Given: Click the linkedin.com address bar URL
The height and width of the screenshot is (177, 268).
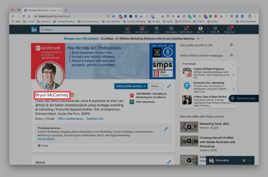Looking at the screenshot, I should [54, 16].
